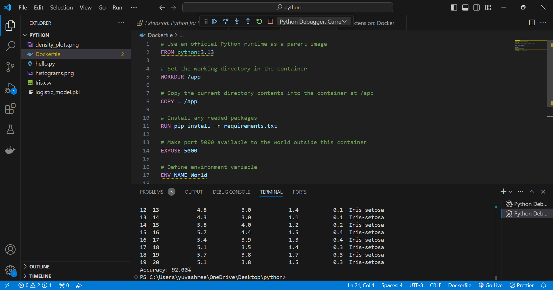The height and width of the screenshot is (290, 553).
Task: Click debug Continue button
Action: [x=214, y=21]
